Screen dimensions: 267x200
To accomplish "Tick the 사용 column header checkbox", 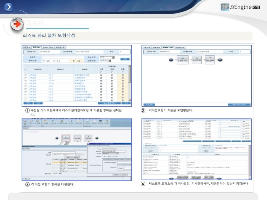I will pyautogui.click(x=101, y=72).
